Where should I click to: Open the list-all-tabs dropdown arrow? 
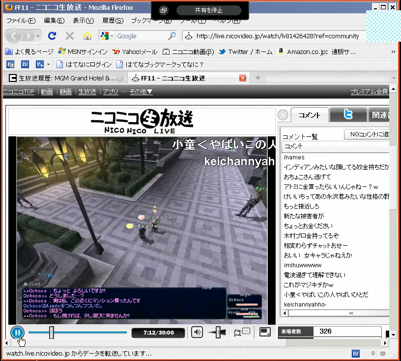[394, 78]
